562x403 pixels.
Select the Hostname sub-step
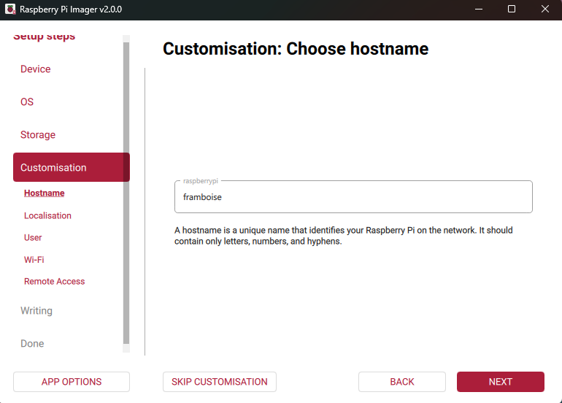coord(44,193)
